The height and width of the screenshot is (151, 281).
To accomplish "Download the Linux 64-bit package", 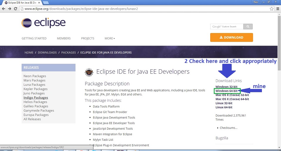I will pos(224,107).
